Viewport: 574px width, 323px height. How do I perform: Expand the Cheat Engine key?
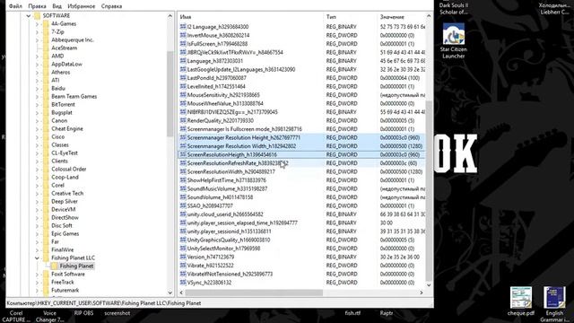click(37, 128)
